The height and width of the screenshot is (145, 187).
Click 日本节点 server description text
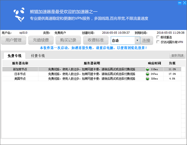tap(92, 74)
